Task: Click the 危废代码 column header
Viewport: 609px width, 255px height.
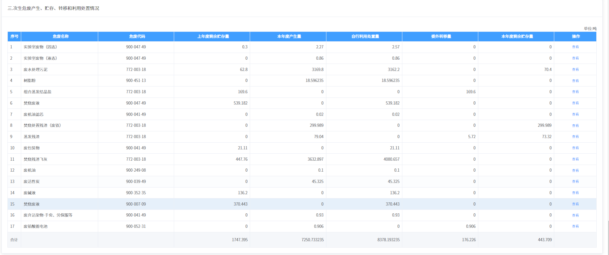Action: tap(137, 36)
